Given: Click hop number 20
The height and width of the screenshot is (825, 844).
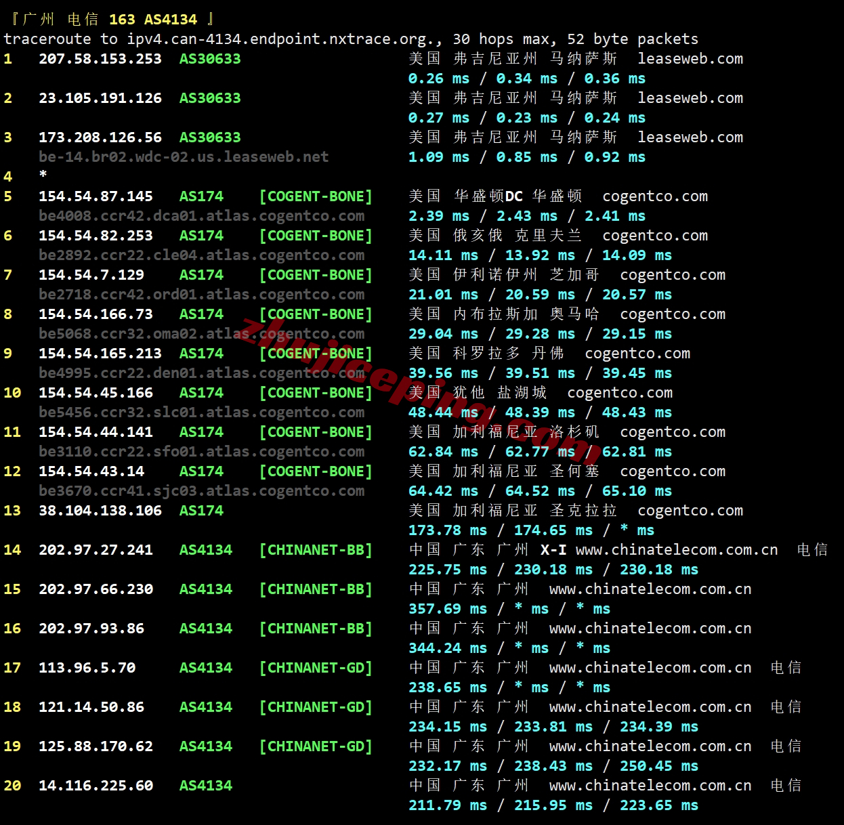Looking at the screenshot, I should click(12, 786).
